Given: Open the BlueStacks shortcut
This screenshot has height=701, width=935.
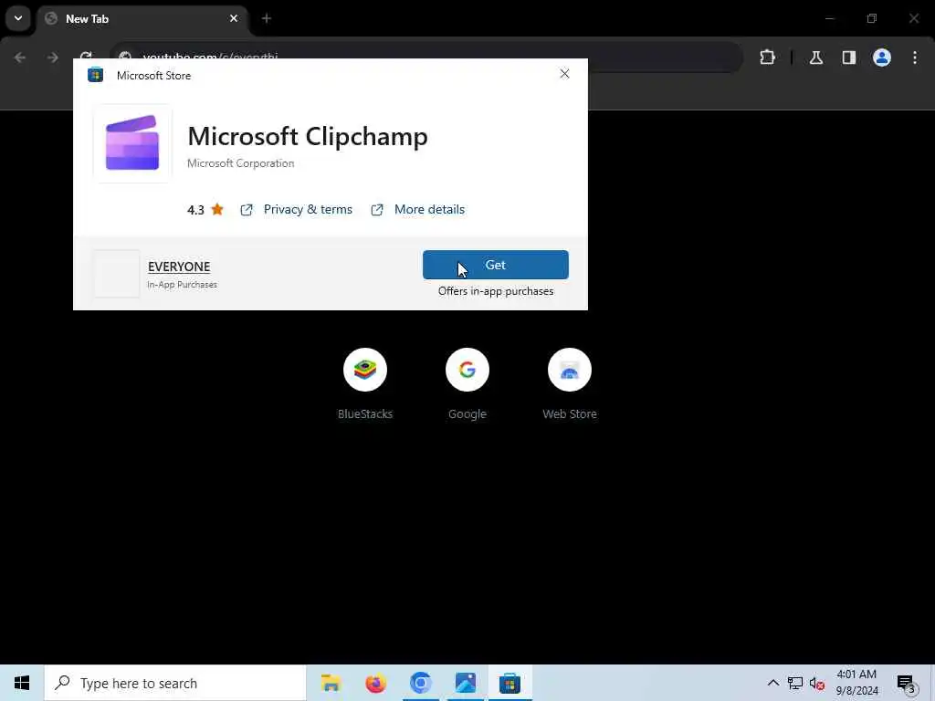Looking at the screenshot, I should (365, 383).
